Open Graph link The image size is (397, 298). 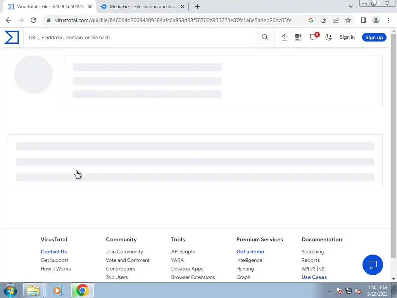point(243,277)
